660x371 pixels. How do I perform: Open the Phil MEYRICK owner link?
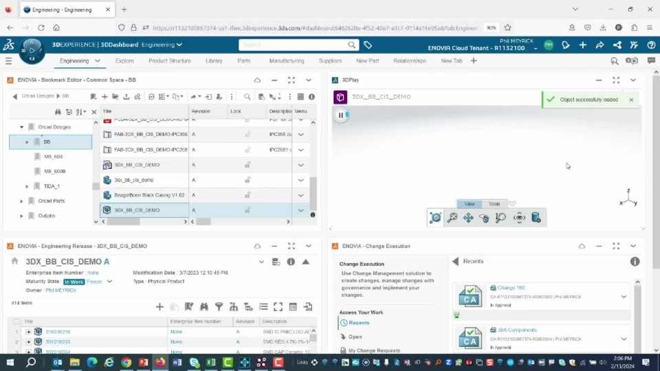(61, 290)
